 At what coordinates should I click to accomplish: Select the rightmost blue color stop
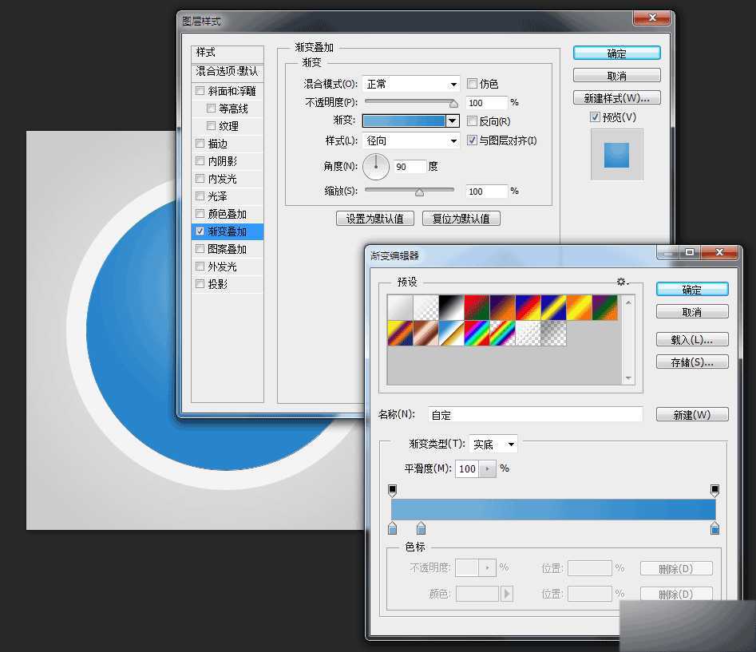[714, 528]
